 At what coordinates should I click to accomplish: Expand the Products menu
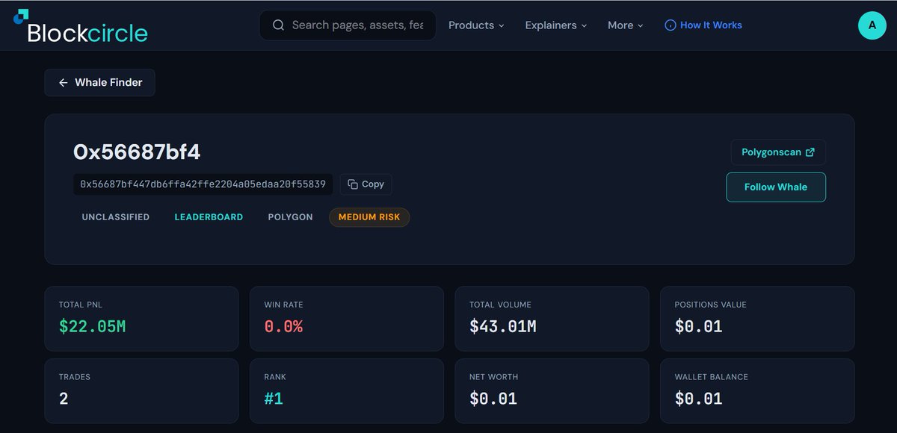(476, 25)
